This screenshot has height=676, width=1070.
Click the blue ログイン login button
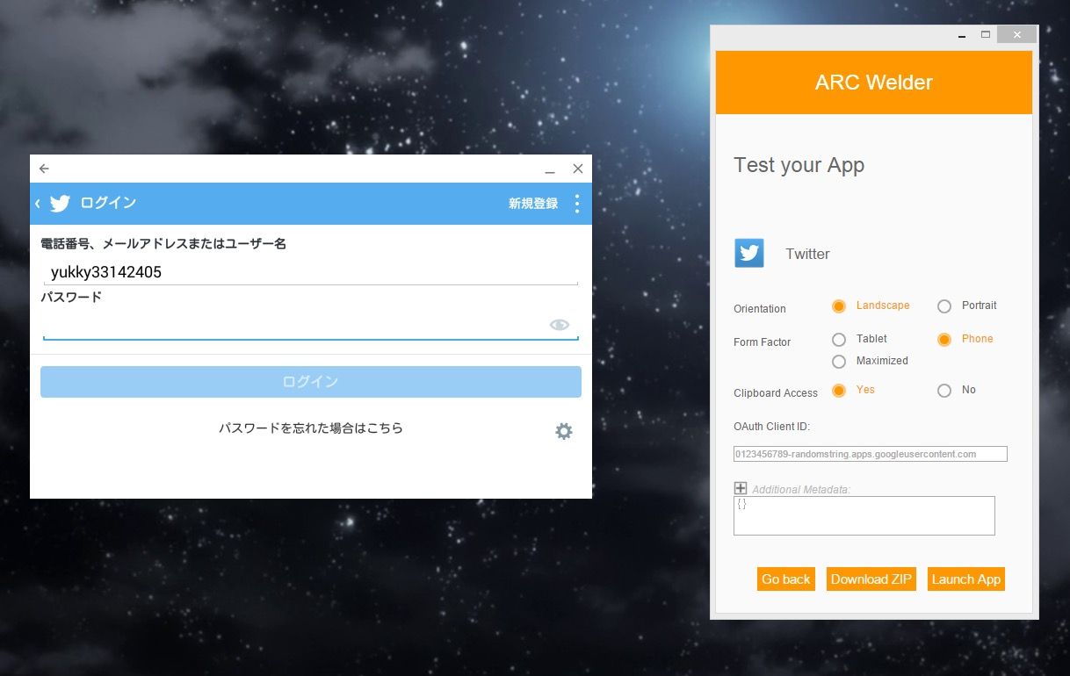pyautogui.click(x=311, y=382)
